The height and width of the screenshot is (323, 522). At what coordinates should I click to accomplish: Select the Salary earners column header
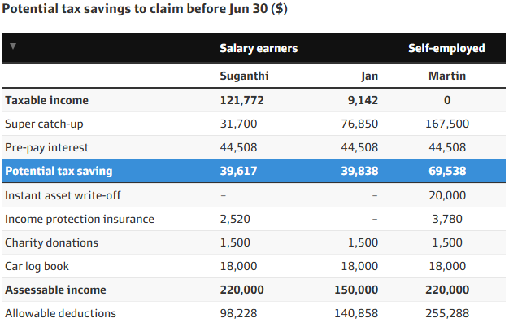(x=259, y=48)
